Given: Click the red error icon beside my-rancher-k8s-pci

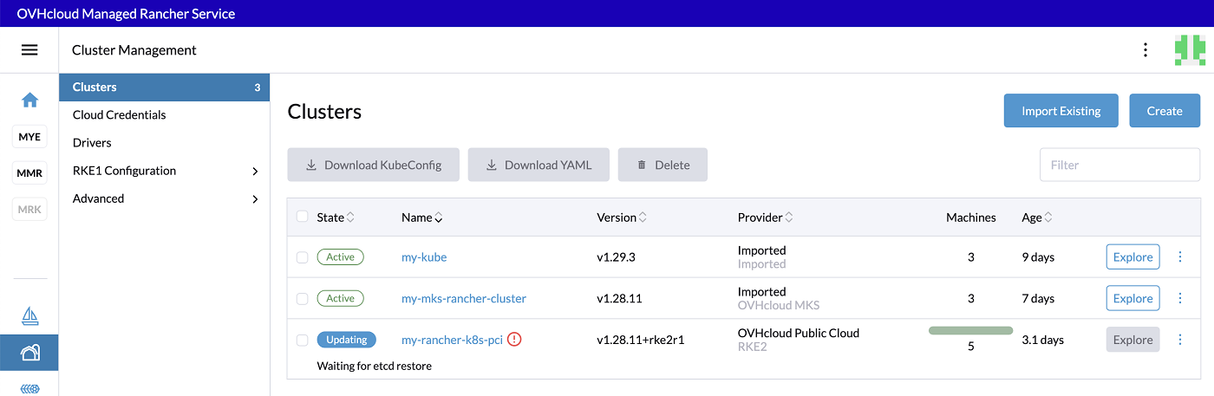Looking at the screenshot, I should (x=514, y=340).
